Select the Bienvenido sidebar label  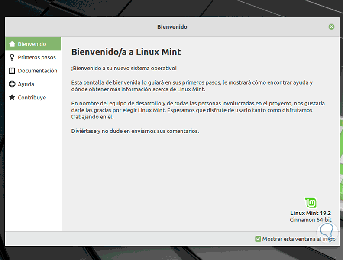pyautogui.click(x=32, y=44)
